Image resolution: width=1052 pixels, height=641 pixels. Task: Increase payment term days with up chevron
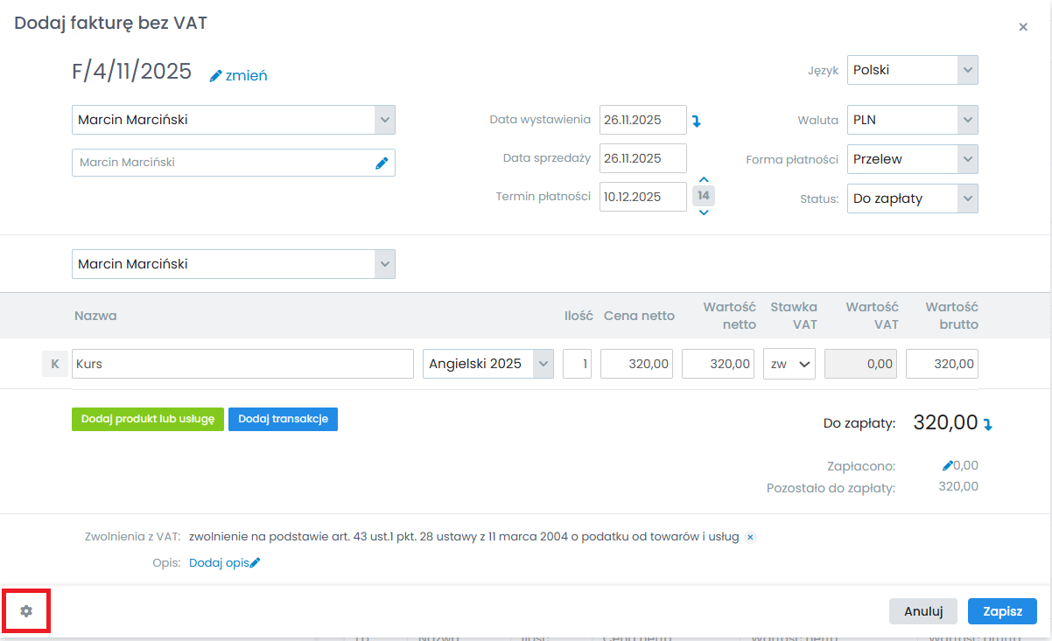[704, 180]
